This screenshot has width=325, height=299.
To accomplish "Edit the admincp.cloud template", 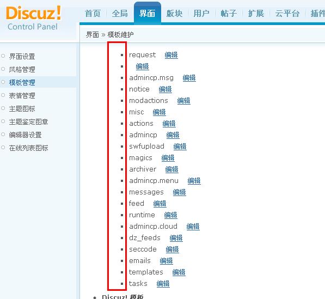I will coord(193,227).
